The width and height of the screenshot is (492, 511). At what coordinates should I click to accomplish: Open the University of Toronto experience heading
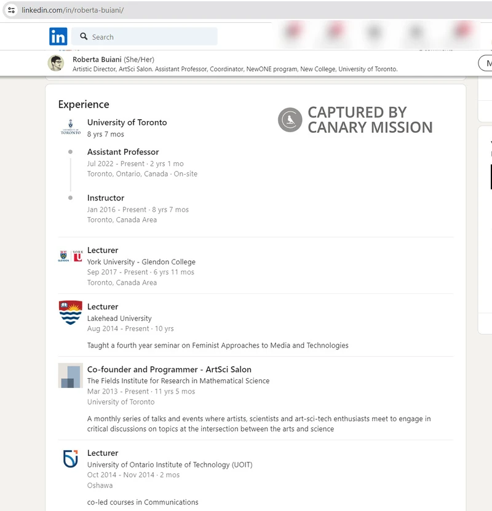point(127,122)
